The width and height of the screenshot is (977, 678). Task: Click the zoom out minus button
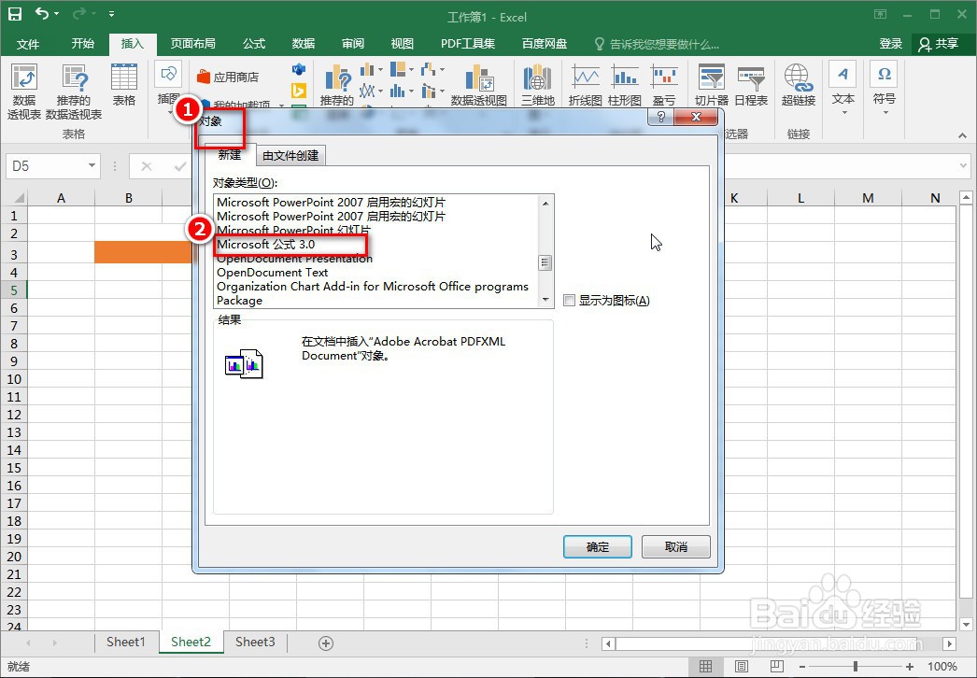(x=802, y=667)
